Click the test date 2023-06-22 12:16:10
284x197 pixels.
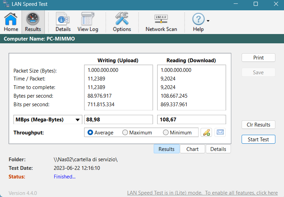point(77,168)
